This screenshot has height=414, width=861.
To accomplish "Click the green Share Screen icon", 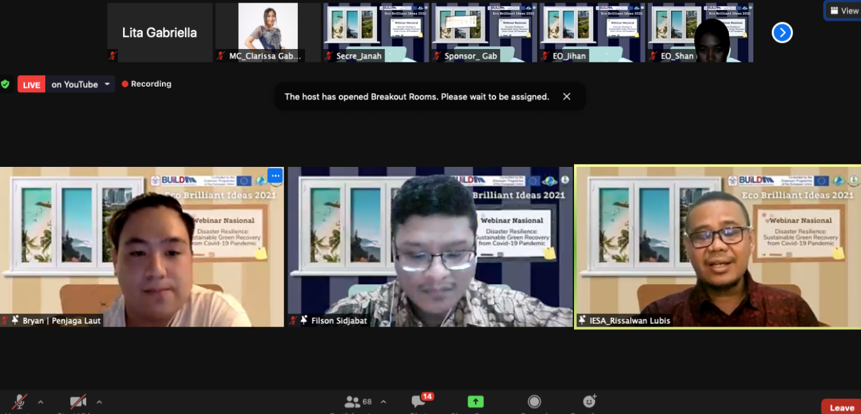I will tap(475, 402).
